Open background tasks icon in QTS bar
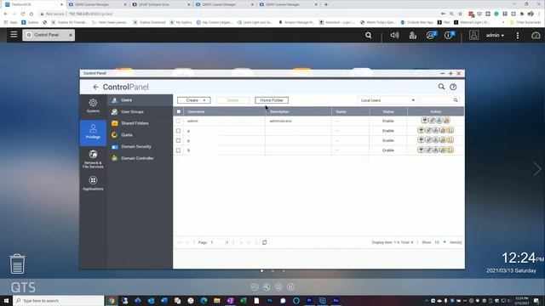 tap(412, 35)
